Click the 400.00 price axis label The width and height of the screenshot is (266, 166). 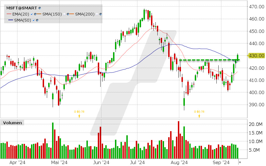pos(256,92)
